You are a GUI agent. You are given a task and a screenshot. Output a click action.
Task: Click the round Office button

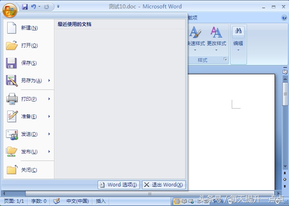pos(10,10)
